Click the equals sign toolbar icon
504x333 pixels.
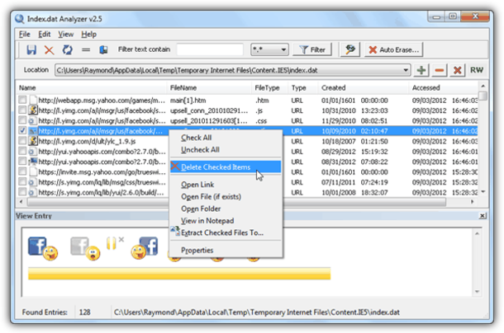click(86, 49)
